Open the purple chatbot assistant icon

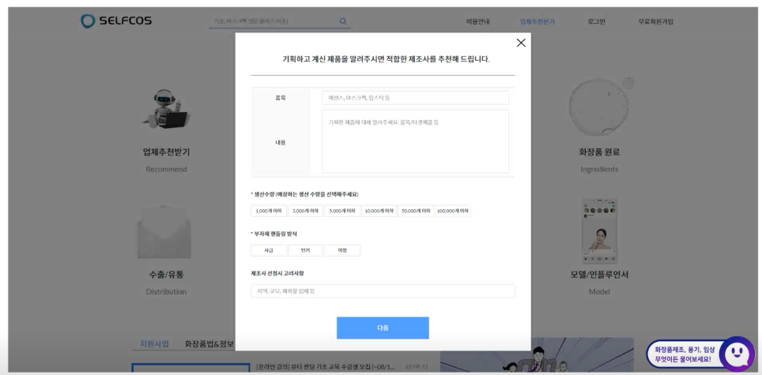tap(736, 354)
